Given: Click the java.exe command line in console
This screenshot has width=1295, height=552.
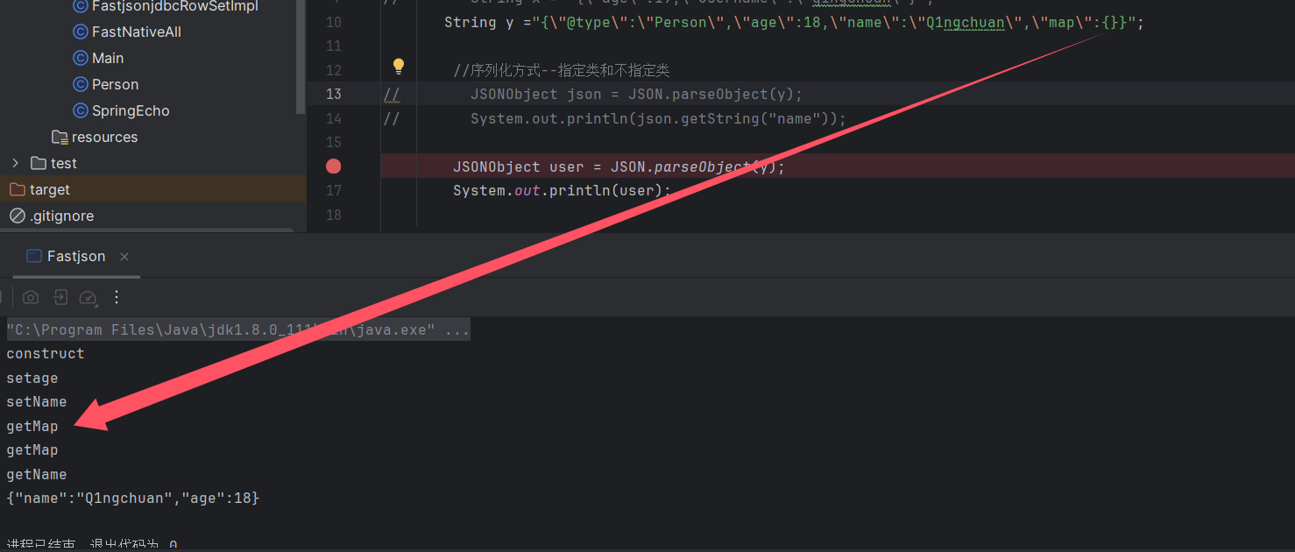Looking at the screenshot, I should tap(237, 330).
